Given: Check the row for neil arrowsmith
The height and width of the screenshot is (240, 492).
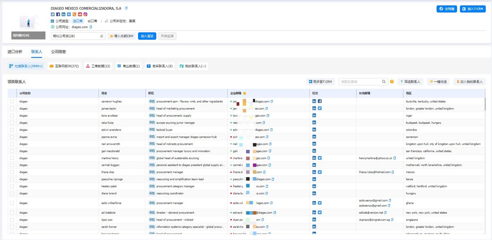Looking at the screenshot, I should 12,144.
